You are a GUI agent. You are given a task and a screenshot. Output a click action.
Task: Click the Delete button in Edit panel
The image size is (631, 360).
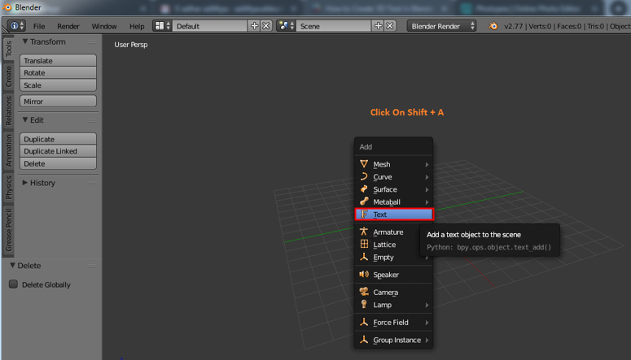58,163
